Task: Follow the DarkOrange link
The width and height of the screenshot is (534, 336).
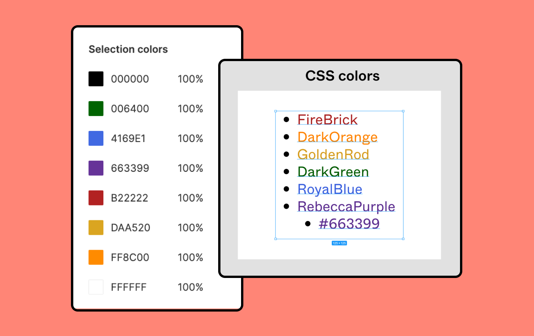Action: [x=338, y=137]
